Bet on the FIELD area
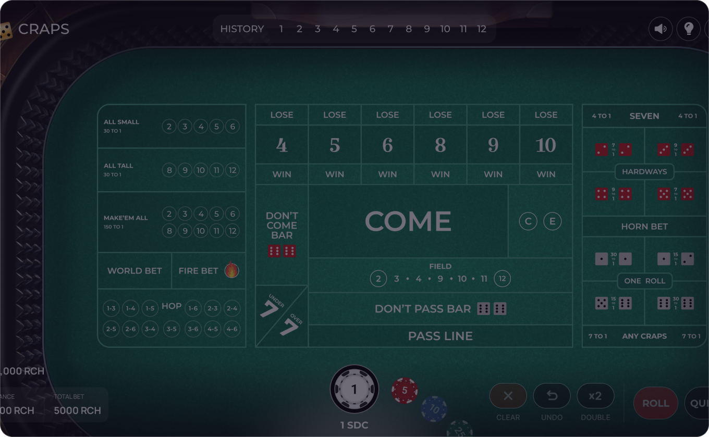709x437 pixels. tap(441, 275)
